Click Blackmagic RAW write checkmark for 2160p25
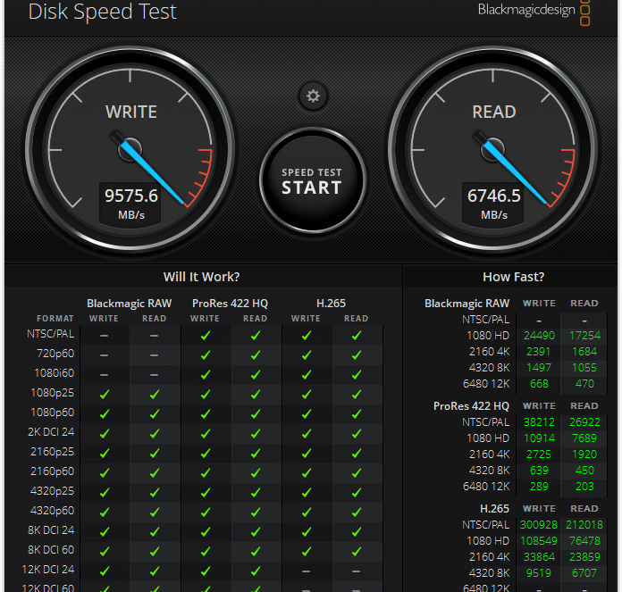The width and height of the screenshot is (622, 592). 105,454
